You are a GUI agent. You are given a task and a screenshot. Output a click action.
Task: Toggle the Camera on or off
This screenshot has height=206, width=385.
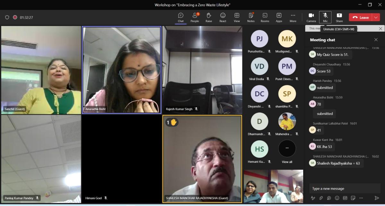tap(311, 17)
